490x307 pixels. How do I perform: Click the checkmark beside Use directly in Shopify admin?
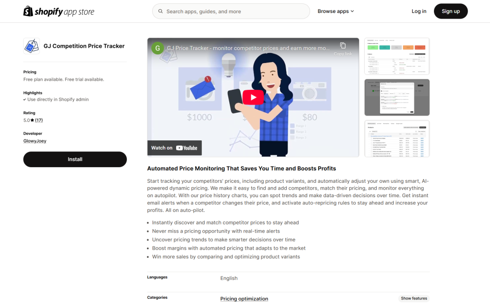[x=25, y=100]
